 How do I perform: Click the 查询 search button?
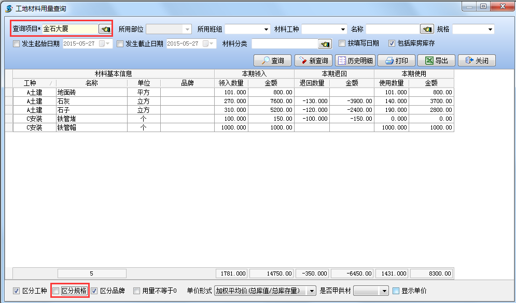pos(273,61)
